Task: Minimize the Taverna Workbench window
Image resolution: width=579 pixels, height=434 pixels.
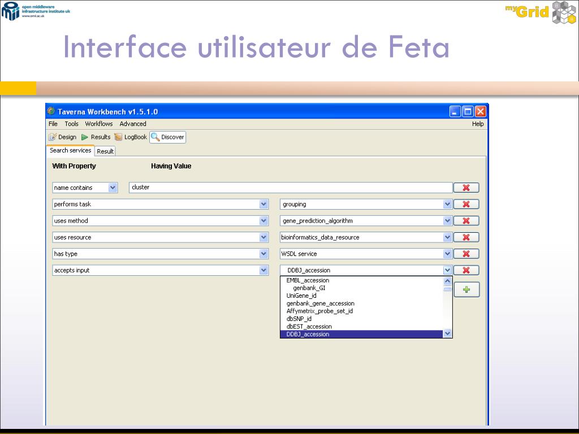Action: click(x=455, y=111)
